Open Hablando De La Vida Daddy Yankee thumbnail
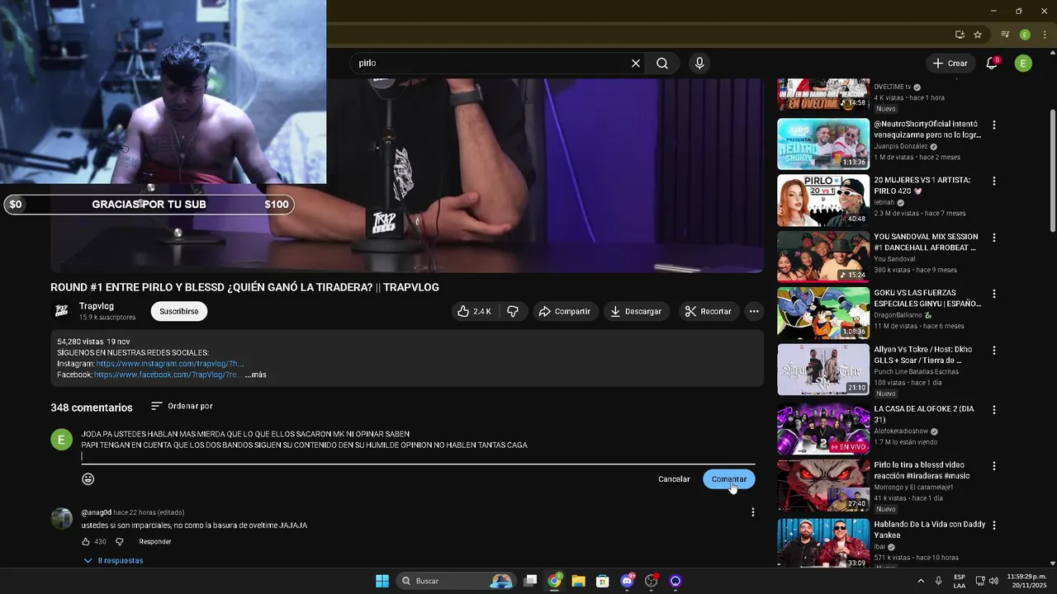Image resolution: width=1057 pixels, height=594 pixels. [x=823, y=543]
